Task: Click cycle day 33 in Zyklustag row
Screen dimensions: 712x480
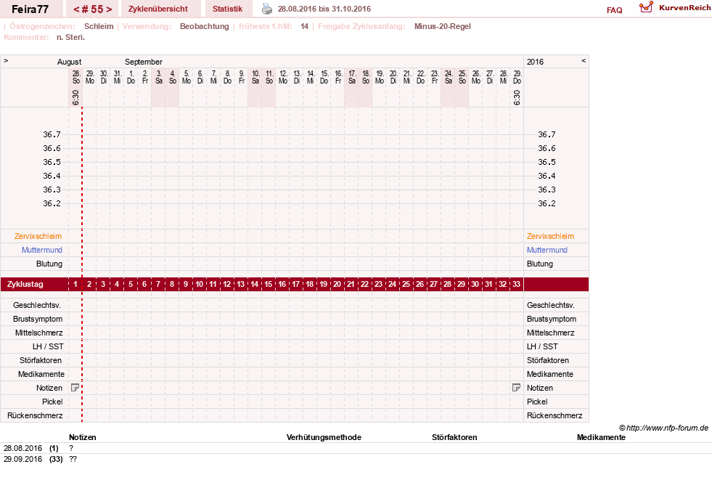Action: pos(516,284)
